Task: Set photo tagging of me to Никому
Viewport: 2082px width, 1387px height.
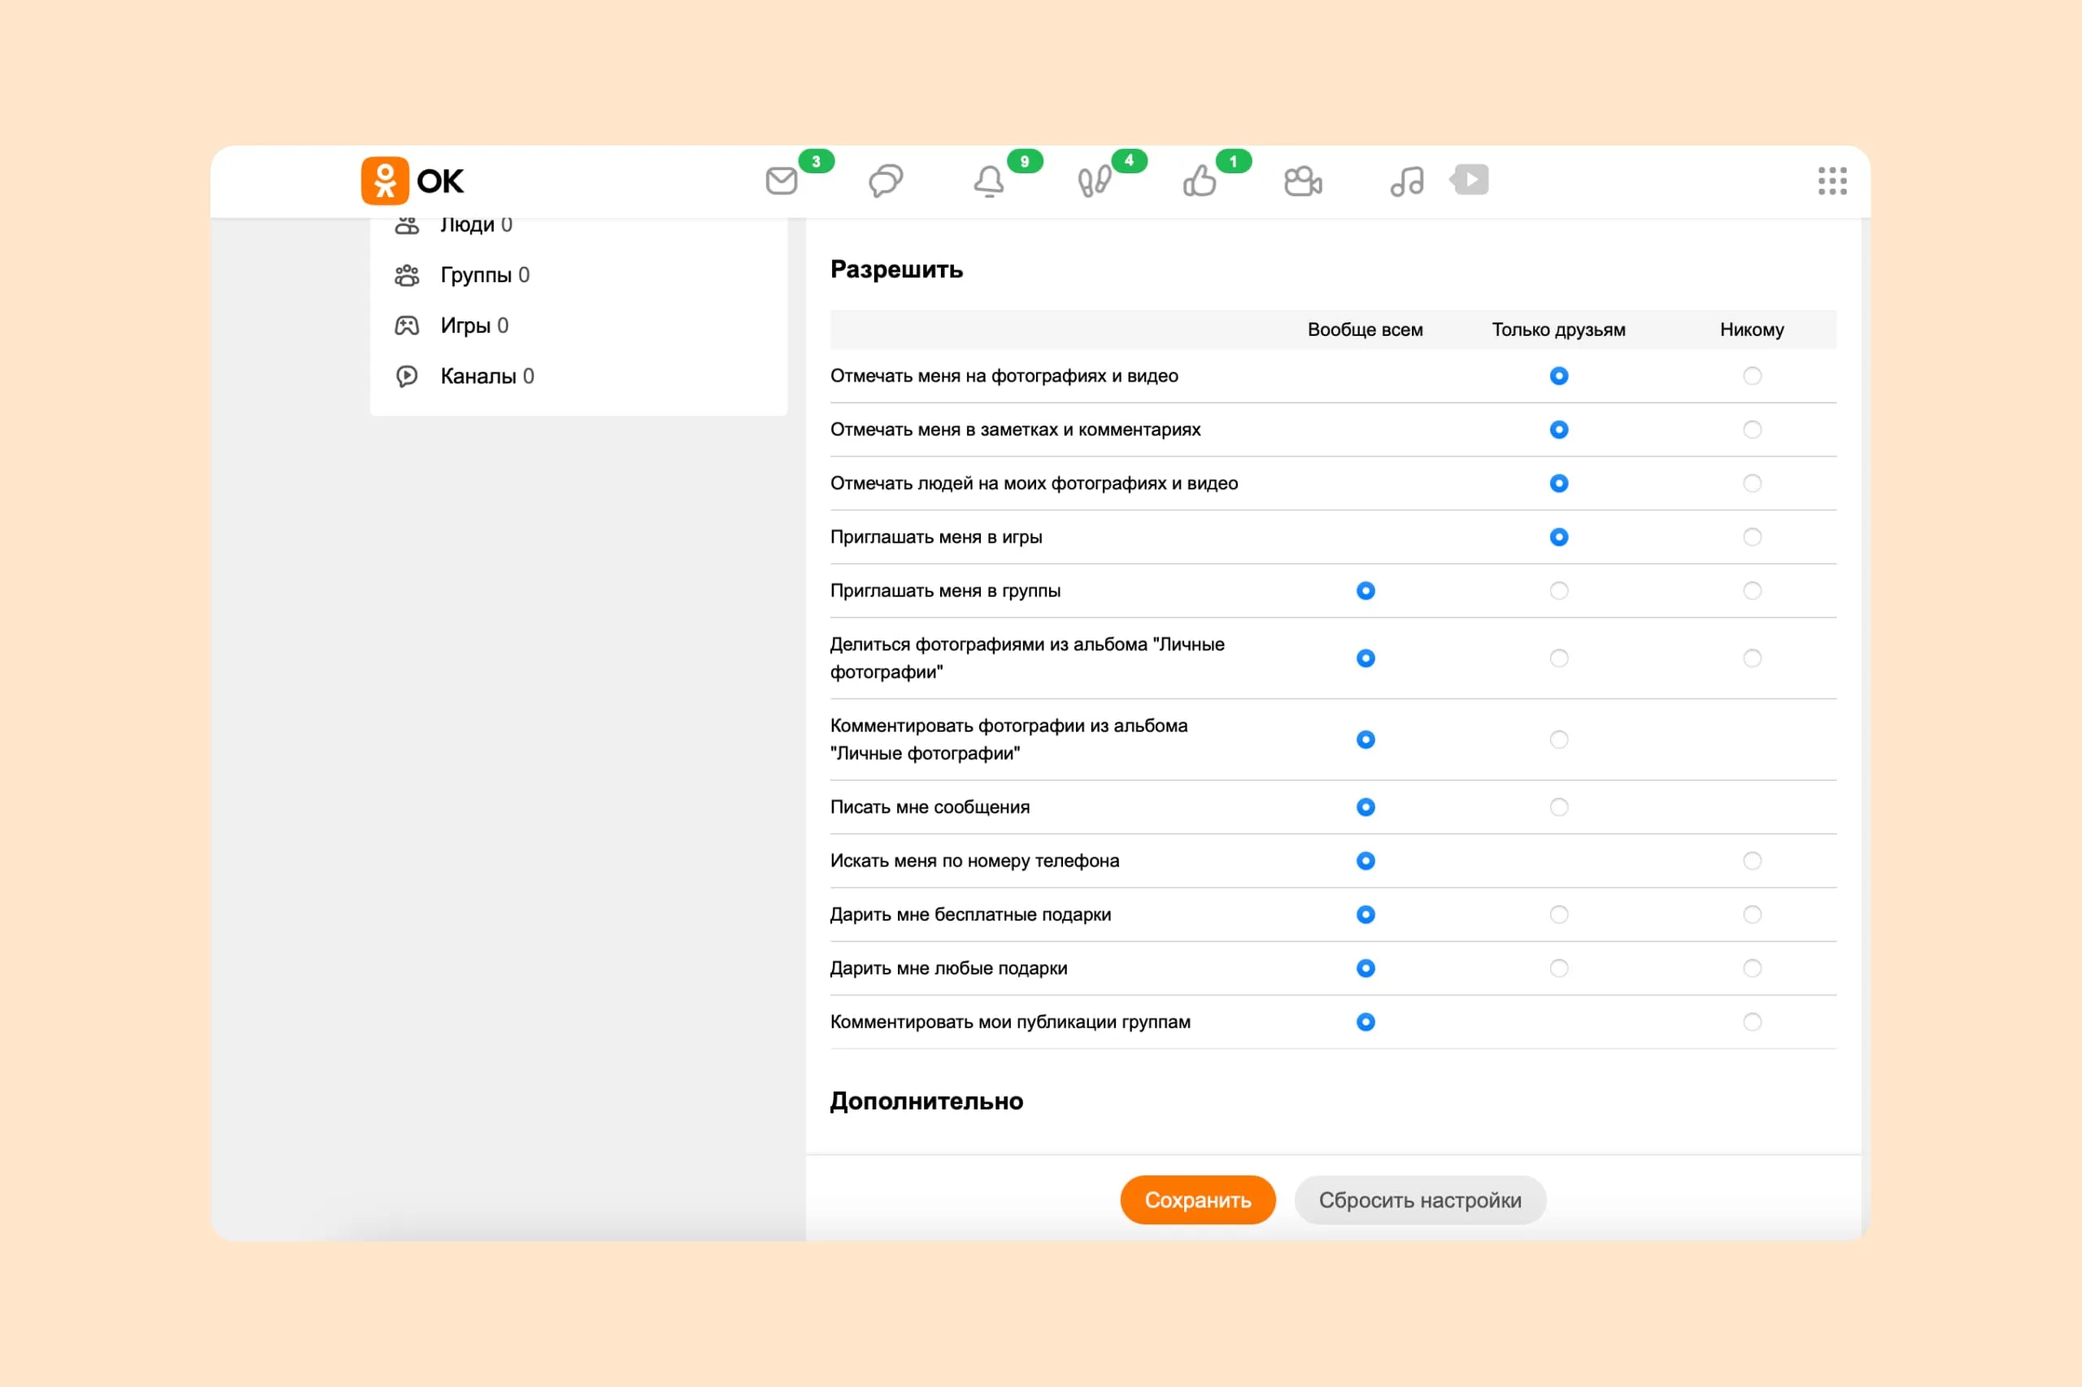Action: click(1751, 376)
